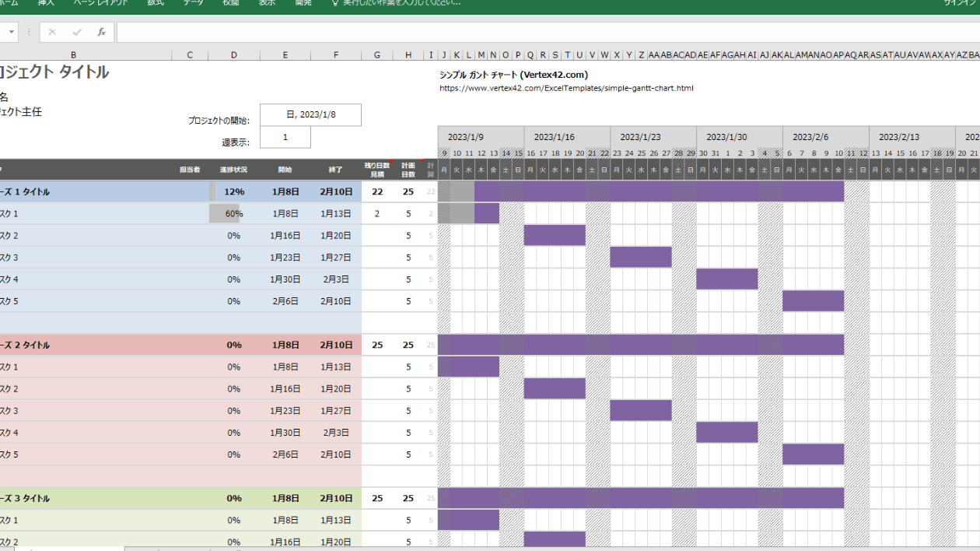Select column F header
This screenshot has width=980, height=551.
click(x=336, y=54)
